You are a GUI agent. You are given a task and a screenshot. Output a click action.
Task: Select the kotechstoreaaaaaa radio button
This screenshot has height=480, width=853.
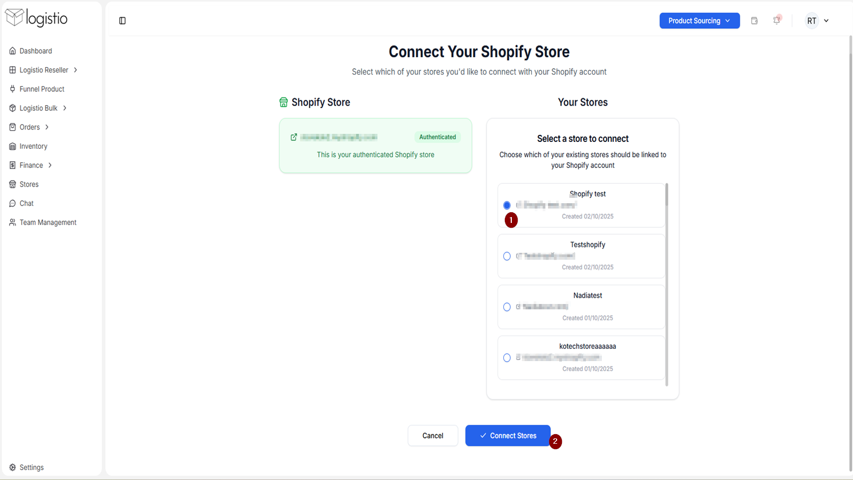click(x=507, y=358)
